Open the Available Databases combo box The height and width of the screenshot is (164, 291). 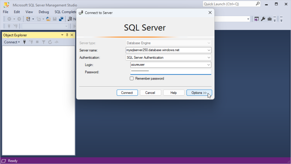[45, 26]
